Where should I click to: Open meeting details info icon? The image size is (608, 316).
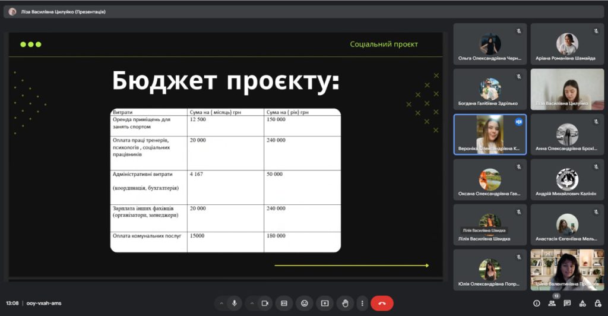[x=537, y=303]
